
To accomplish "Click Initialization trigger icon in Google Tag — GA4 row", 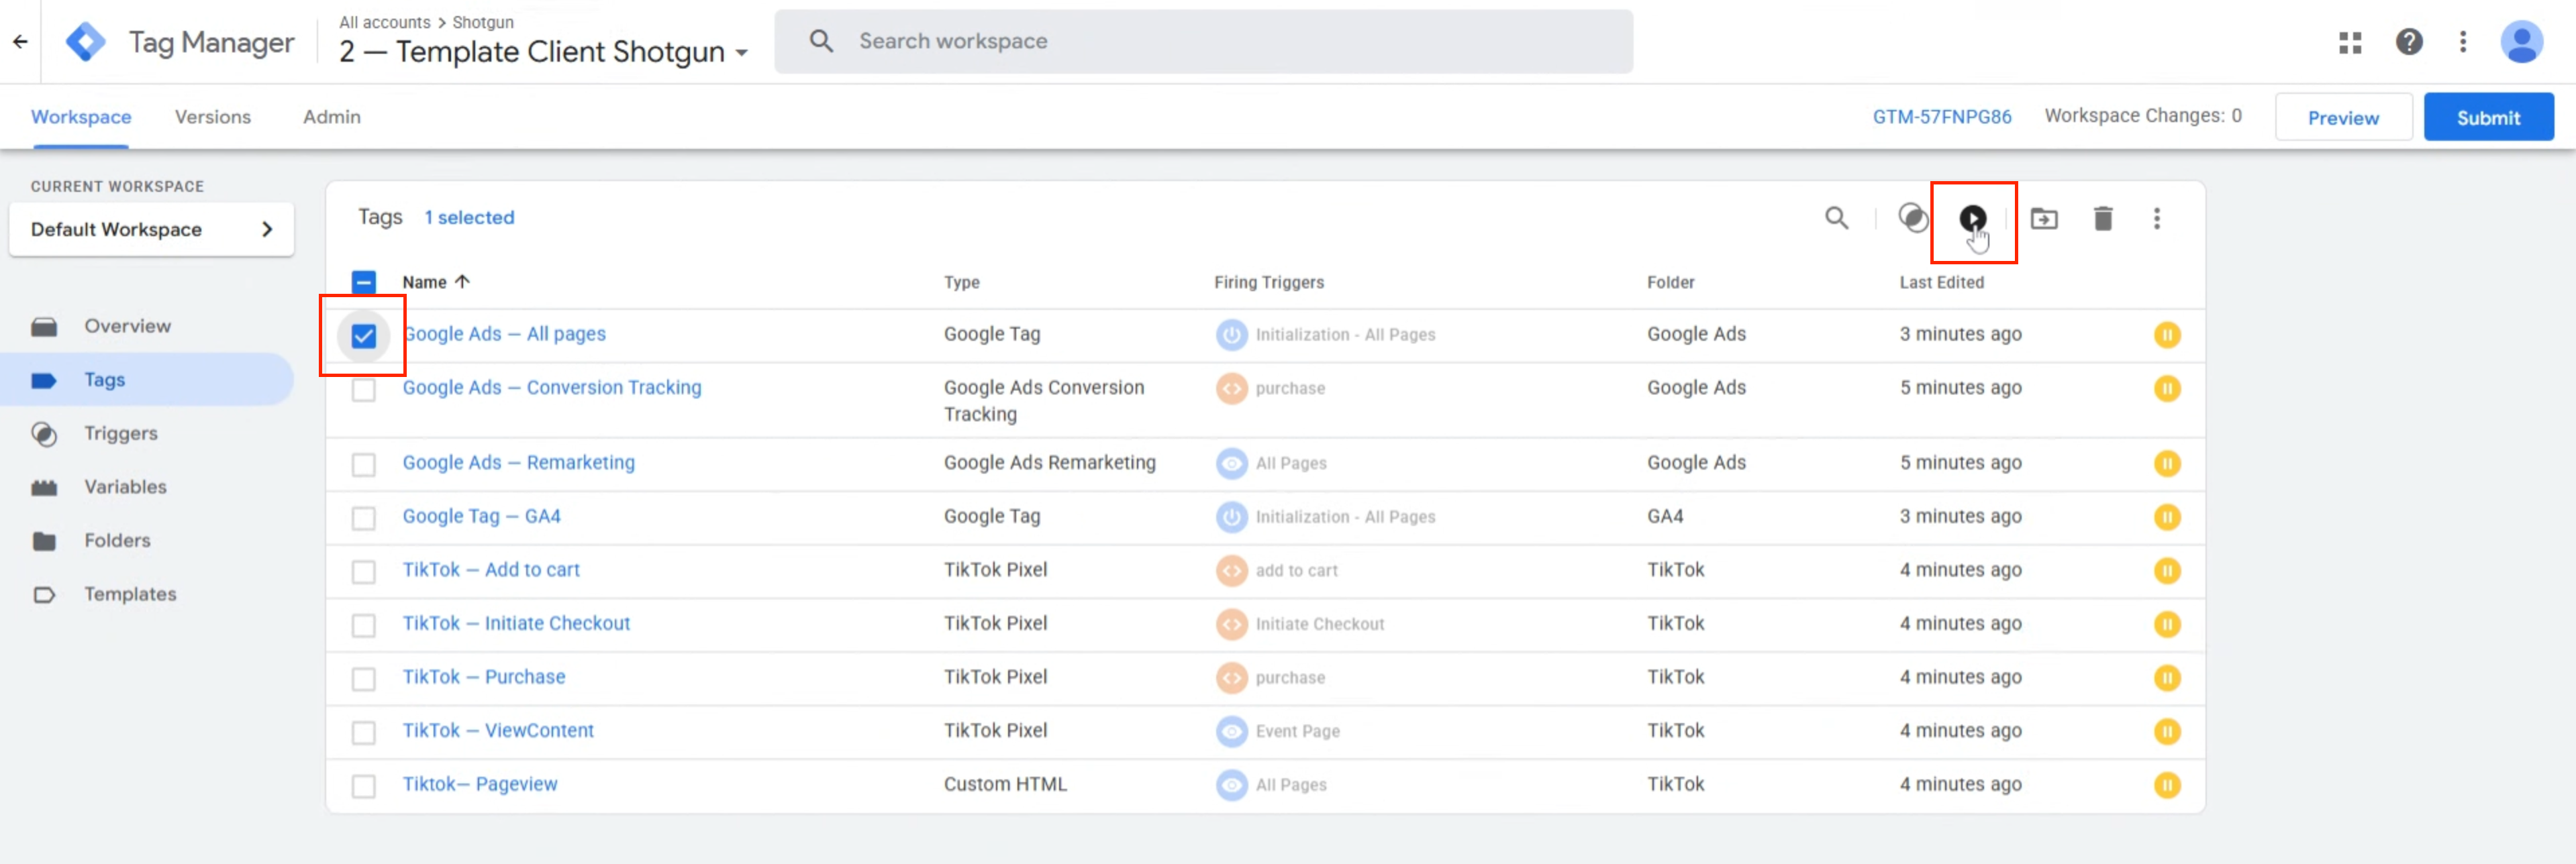I will pos(1231,517).
